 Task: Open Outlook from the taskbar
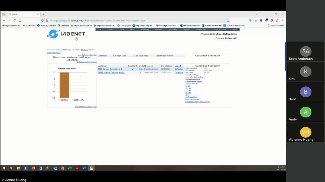tap(55, 168)
